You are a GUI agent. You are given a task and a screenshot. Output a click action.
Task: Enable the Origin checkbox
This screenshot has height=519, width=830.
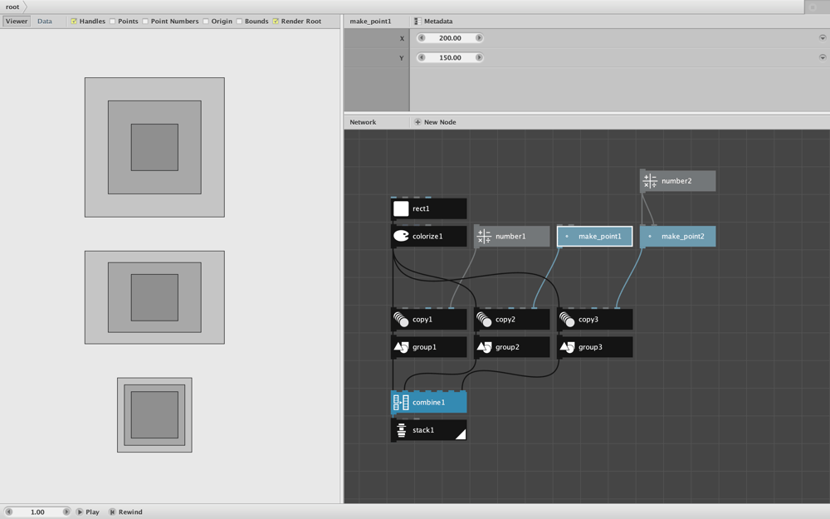pos(205,22)
